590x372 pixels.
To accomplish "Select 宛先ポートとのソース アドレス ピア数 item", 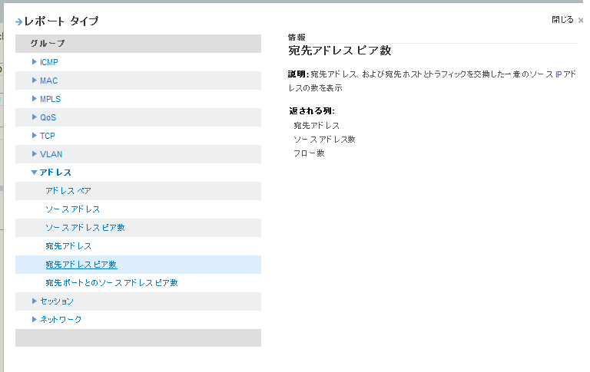I will tap(111, 283).
